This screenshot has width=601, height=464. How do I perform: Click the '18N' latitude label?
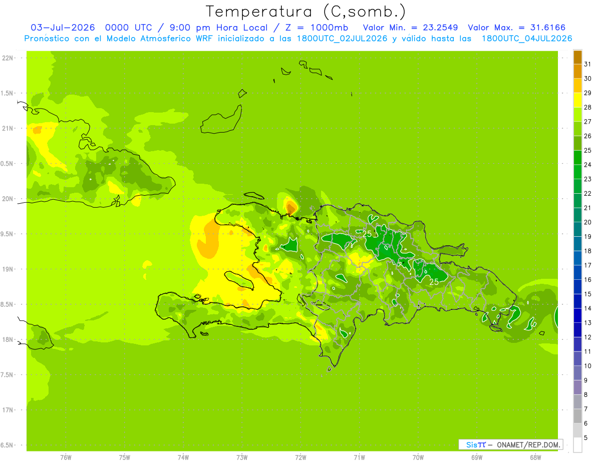[x=7, y=340]
